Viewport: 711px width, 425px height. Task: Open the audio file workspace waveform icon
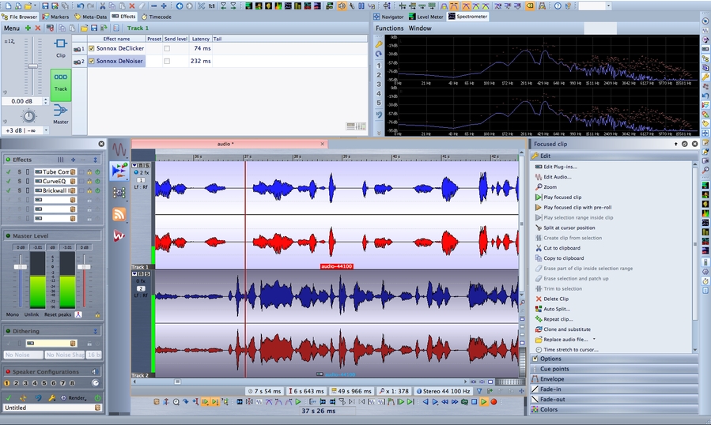119,149
